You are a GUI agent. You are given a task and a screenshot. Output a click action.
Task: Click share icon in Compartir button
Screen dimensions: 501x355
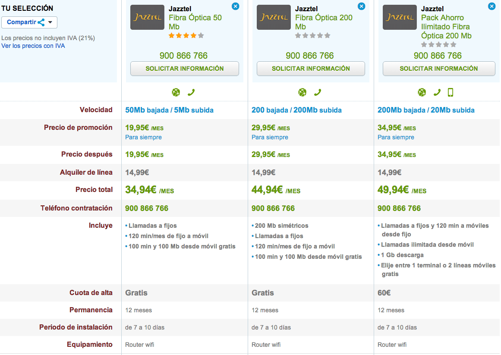coord(41,22)
